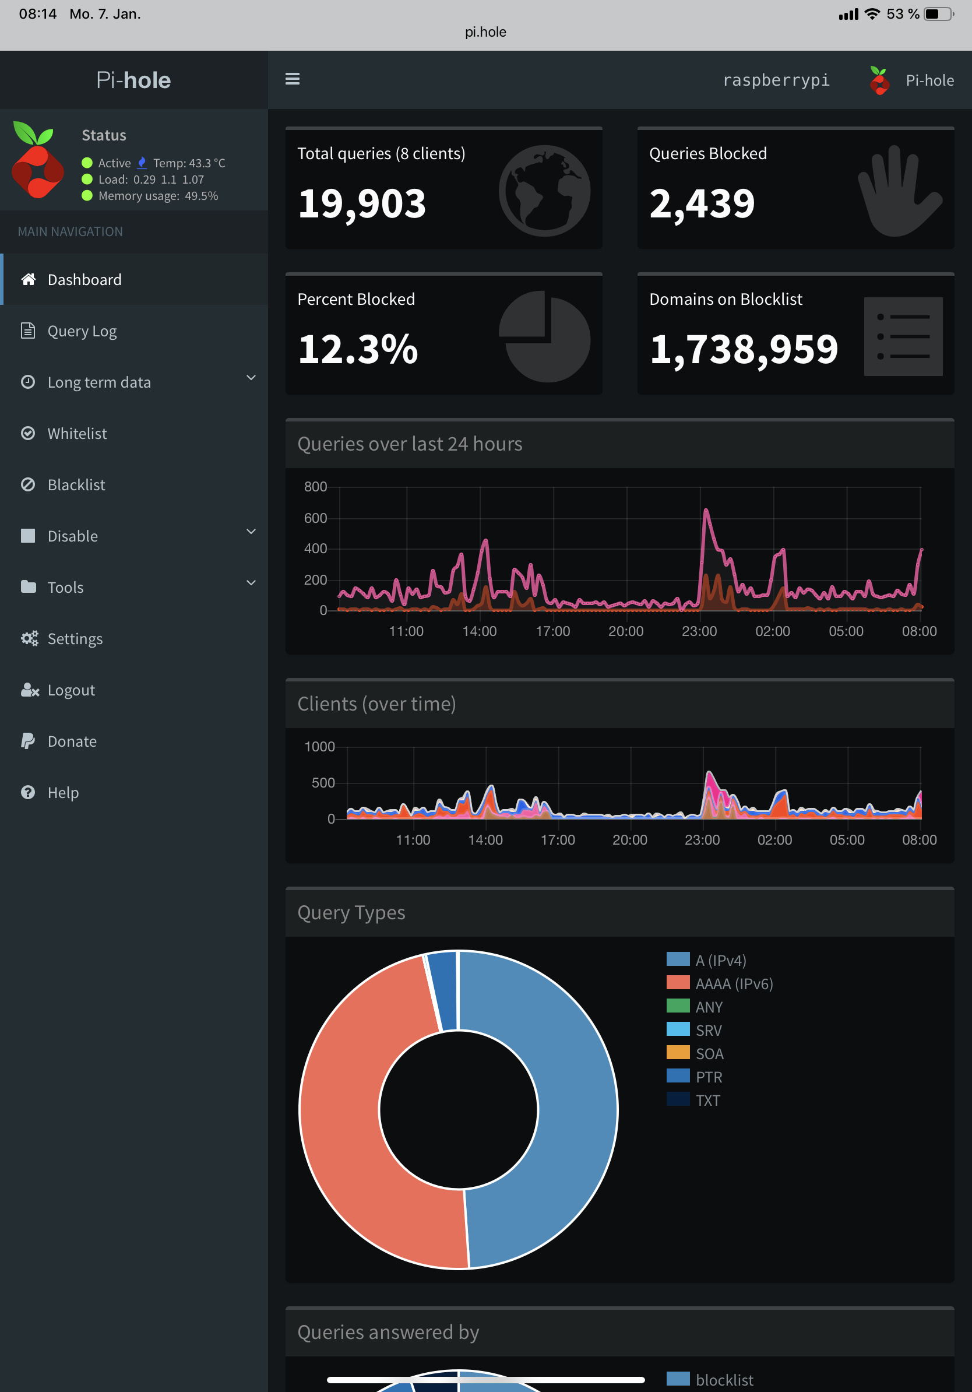The height and width of the screenshot is (1392, 972).
Task: Expand the Long term data chevron
Action: pyautogui.click(x=251, y=377)
